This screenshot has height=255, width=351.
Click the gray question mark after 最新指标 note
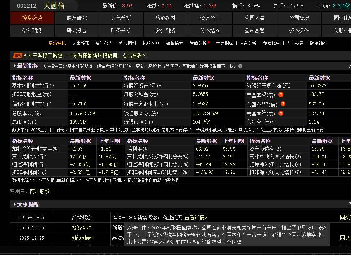[240, 66]
